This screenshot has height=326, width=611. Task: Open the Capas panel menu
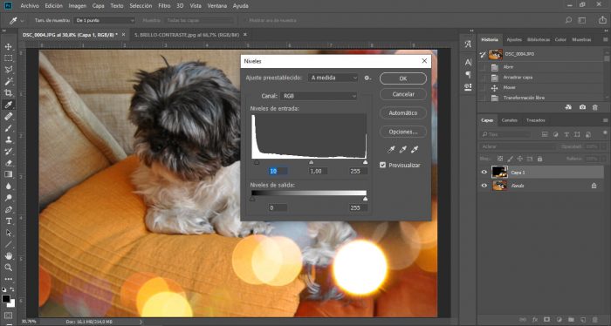(x=605, y=120)
